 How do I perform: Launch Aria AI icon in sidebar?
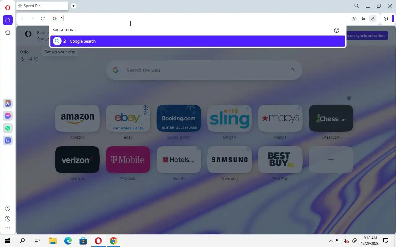[8, 103]
